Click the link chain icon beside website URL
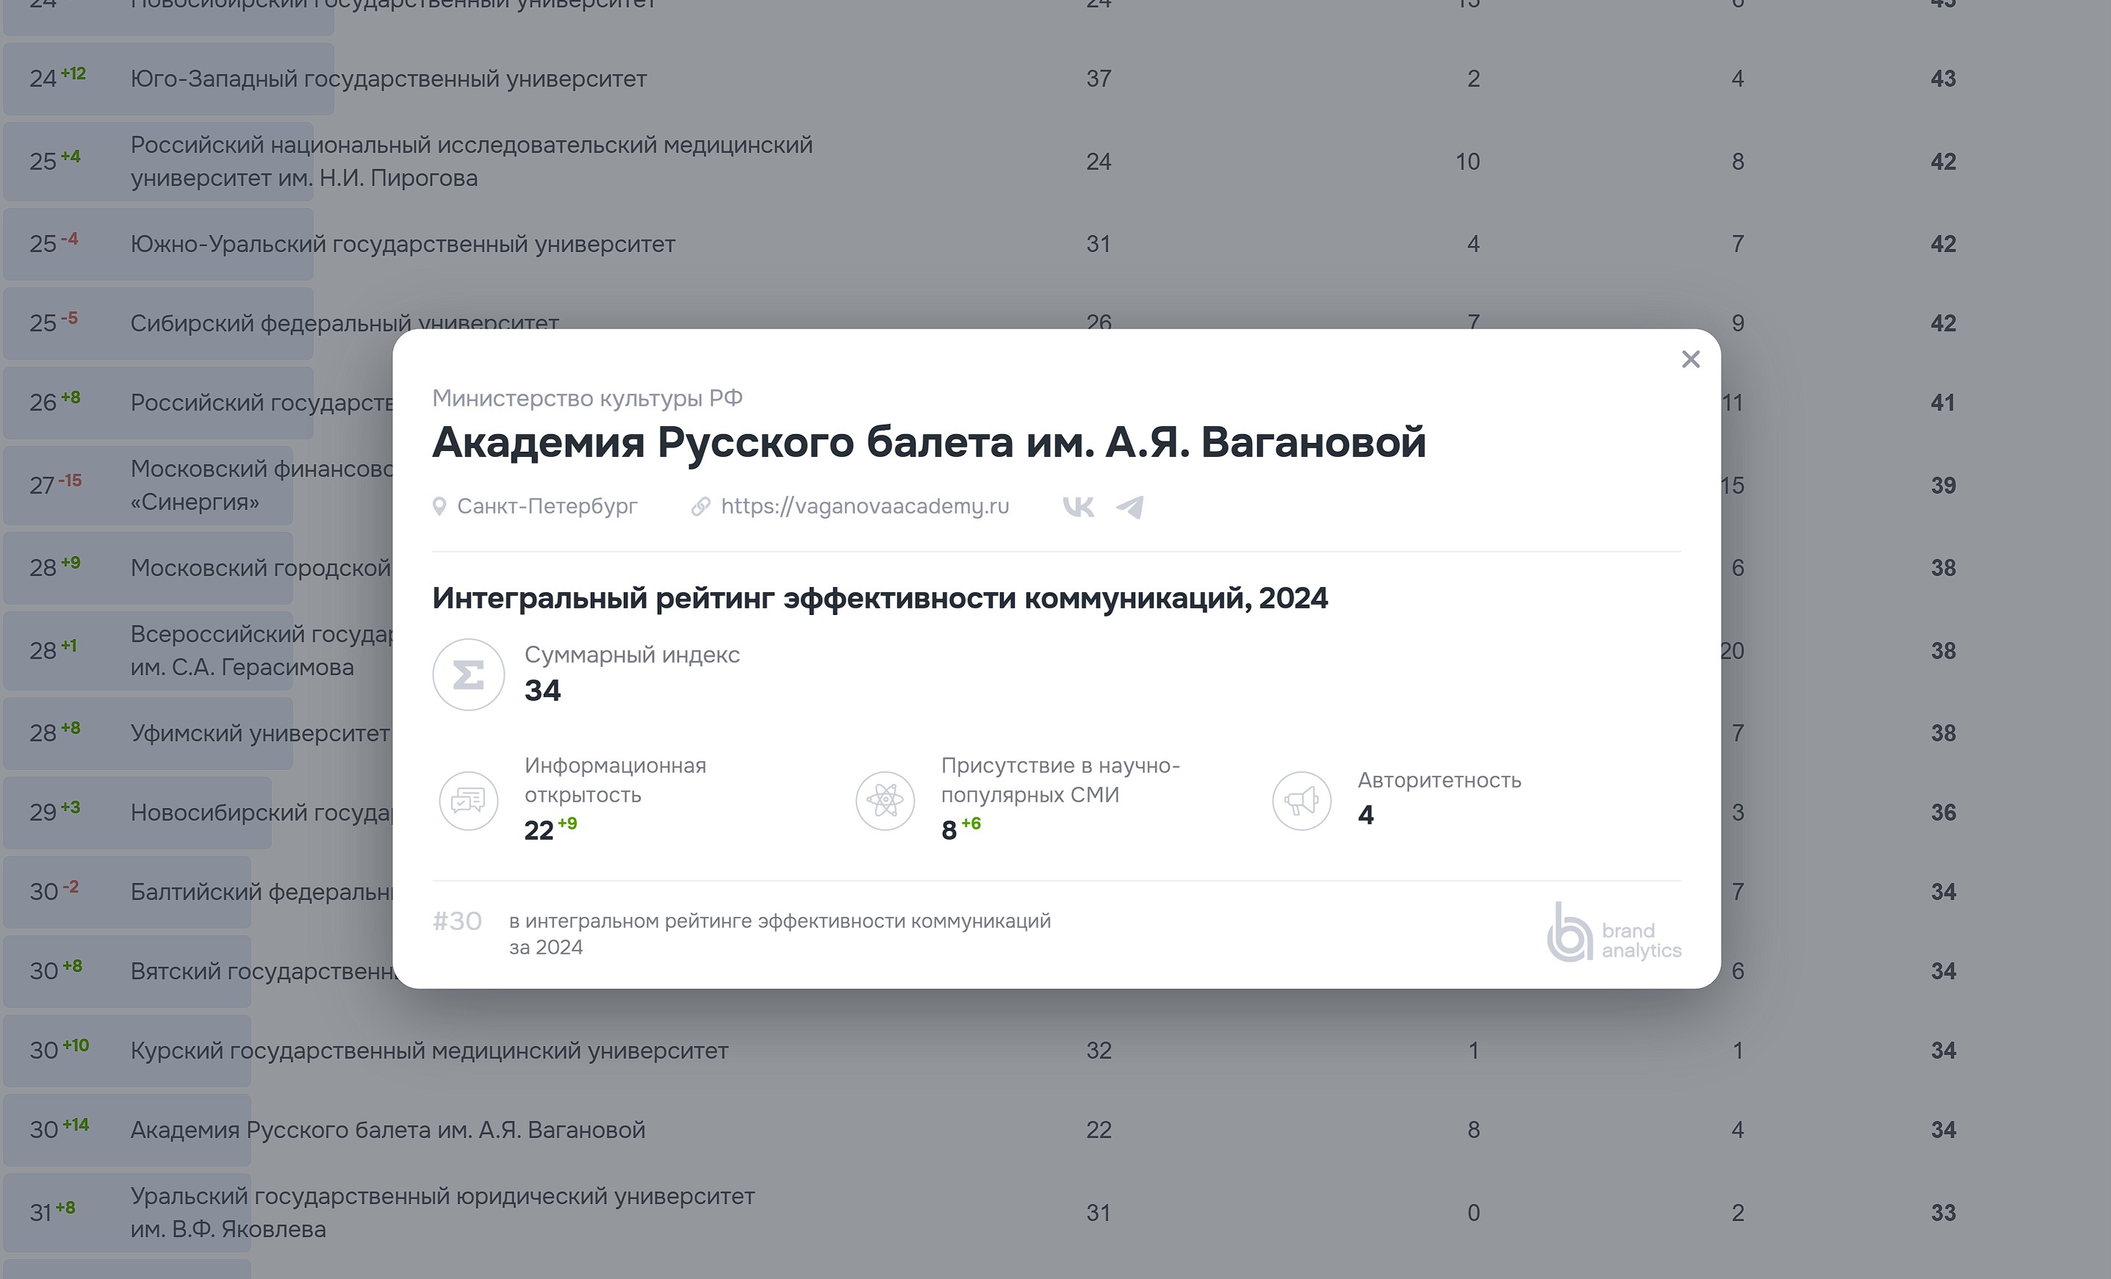This screenshot has width=2111, height=1279. [x=701, y=507]
